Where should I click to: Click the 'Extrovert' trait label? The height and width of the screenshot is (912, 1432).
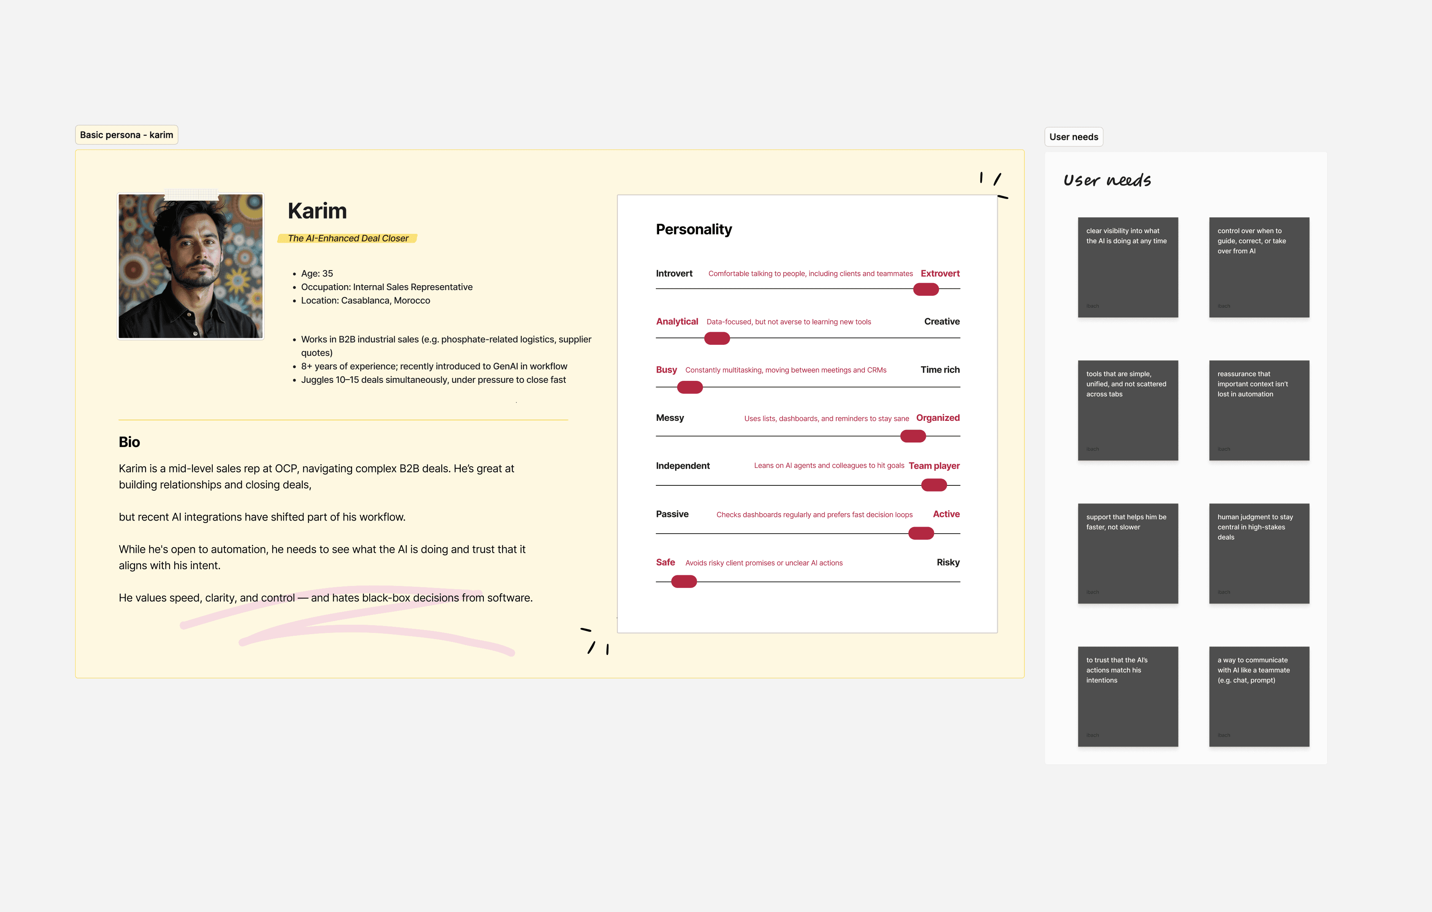[940, 273]
